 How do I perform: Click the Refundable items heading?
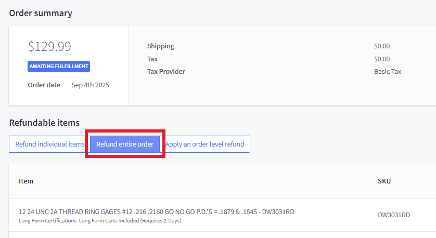pyautogui.click(x=44, y=123)
